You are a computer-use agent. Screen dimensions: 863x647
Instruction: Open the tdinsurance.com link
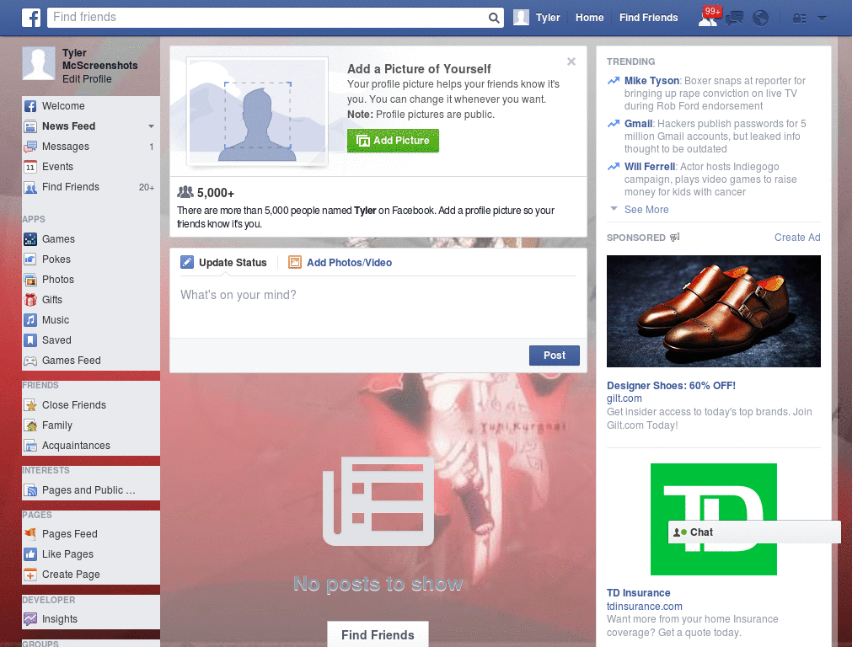pos(644,607)
